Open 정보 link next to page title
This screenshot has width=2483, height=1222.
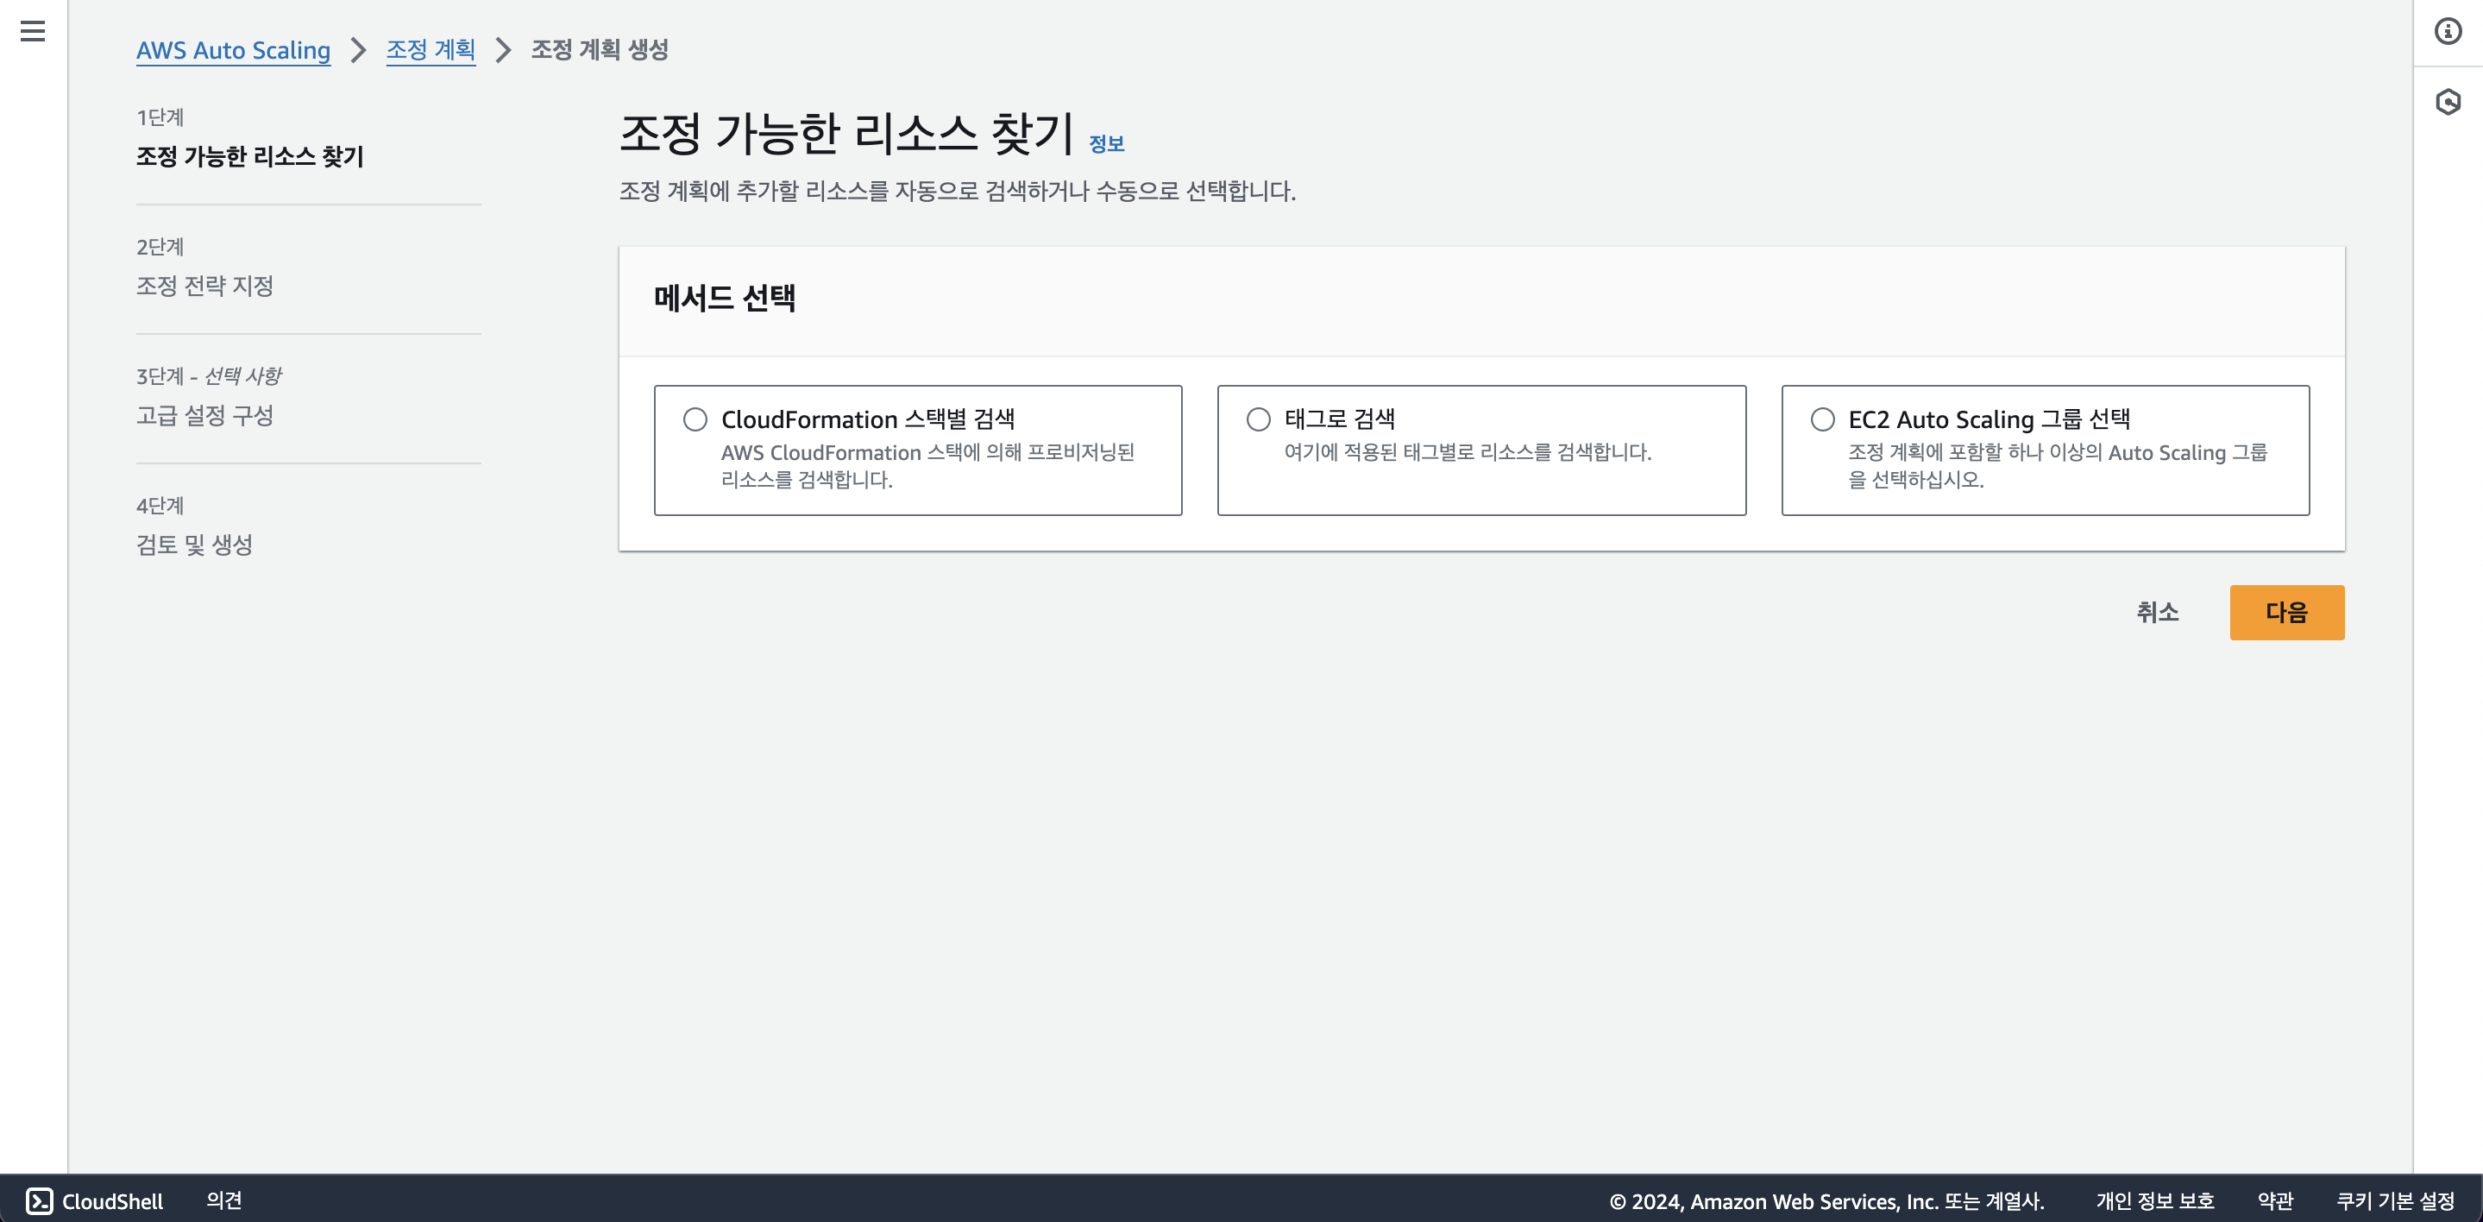1105,144
